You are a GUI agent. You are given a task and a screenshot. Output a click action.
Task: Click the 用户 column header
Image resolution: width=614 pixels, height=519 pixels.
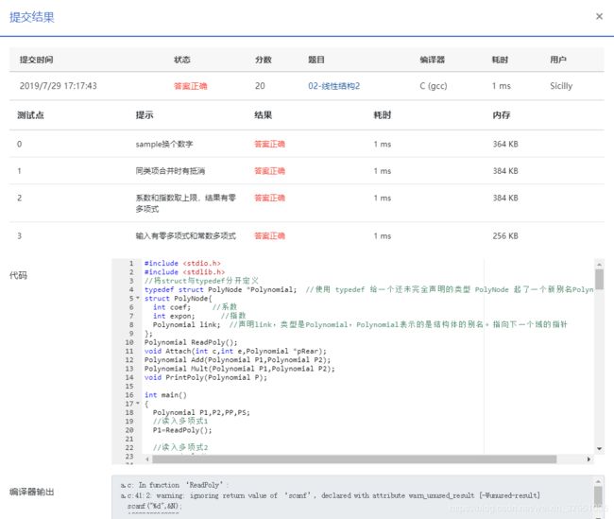(x=558, y=60)
